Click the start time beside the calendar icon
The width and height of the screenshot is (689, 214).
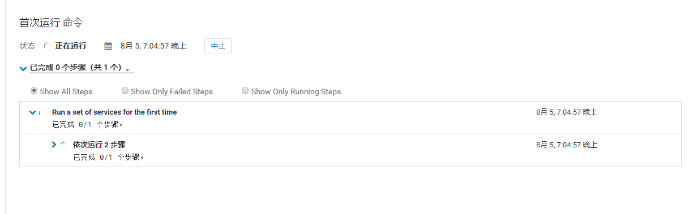coord(153,46)
